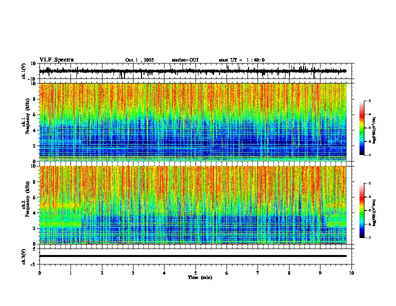The image size is (396, 306).
Task: Click the -7 tick on ch.1 colorbar
Action: click(x=369, y=155)
